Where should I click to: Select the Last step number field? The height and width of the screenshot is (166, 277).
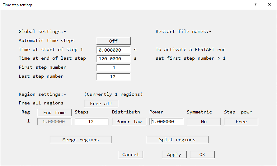click(113, 77)
